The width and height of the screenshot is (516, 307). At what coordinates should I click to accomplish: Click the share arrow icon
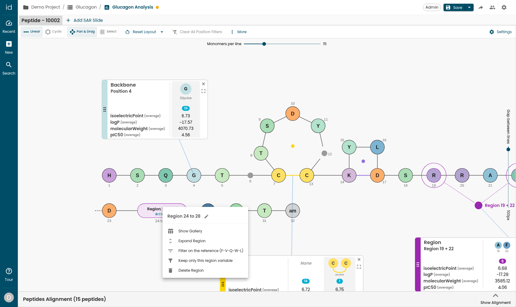[x=481, y=7]
